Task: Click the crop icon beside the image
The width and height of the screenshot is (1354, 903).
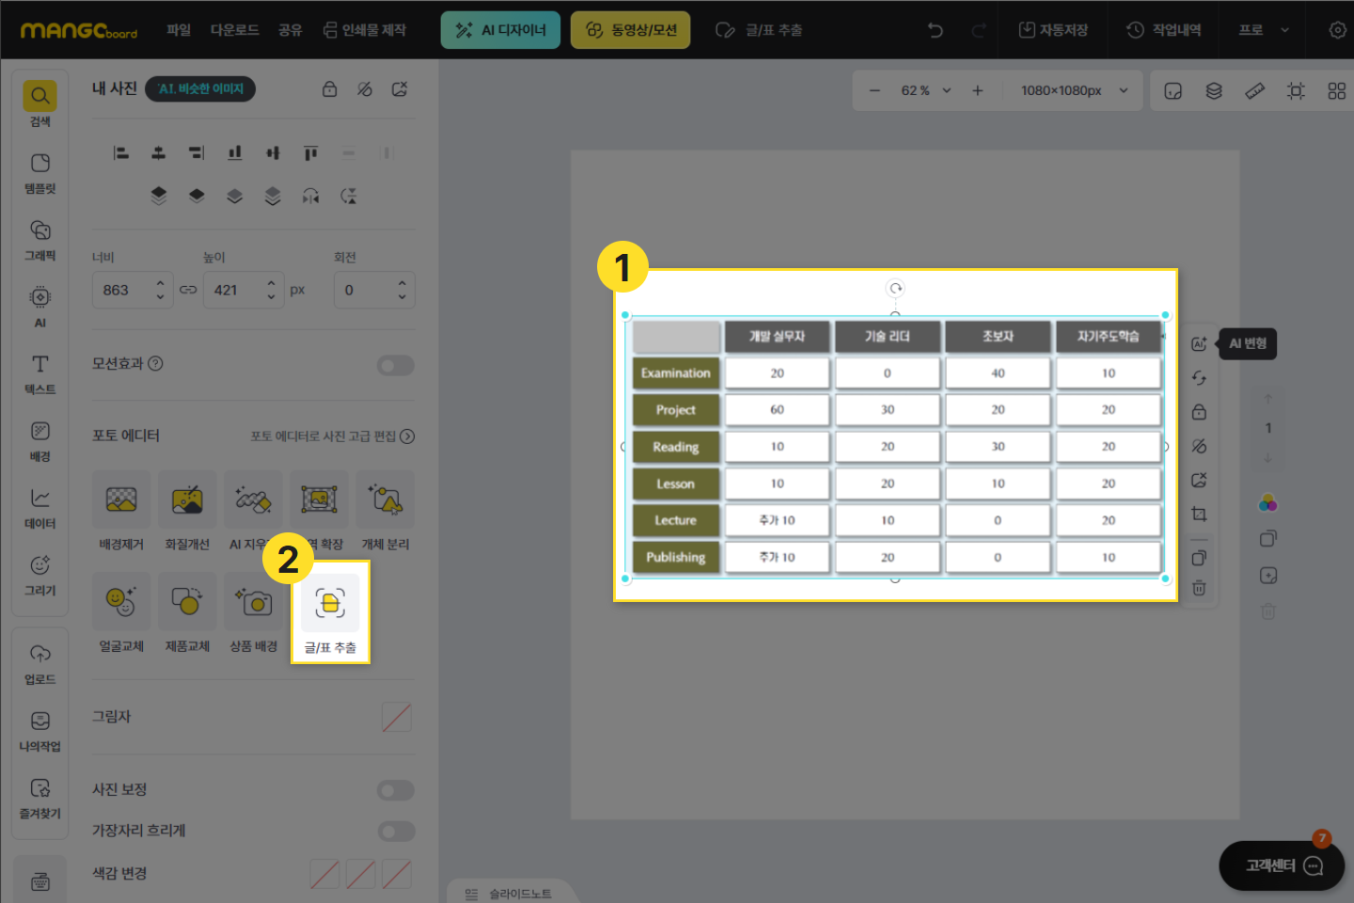Action: (1199, 515)
